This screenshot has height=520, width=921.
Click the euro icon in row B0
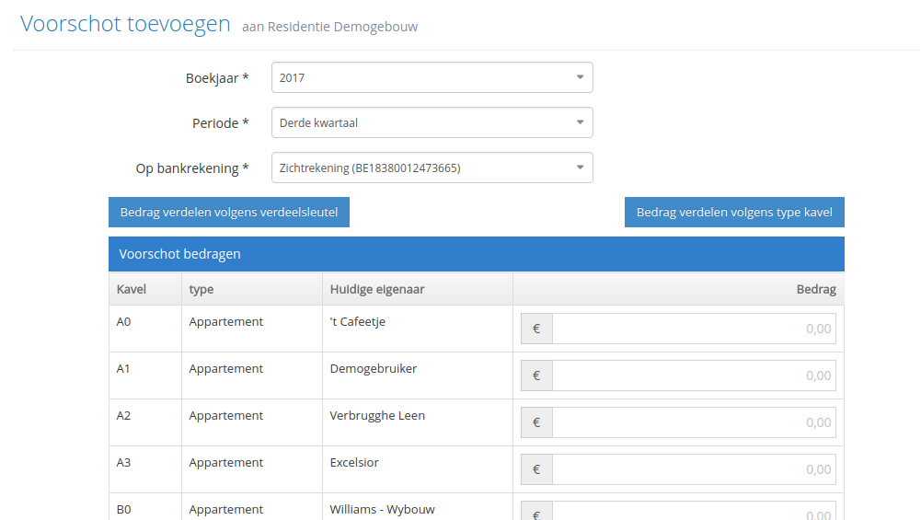point(536,513)
